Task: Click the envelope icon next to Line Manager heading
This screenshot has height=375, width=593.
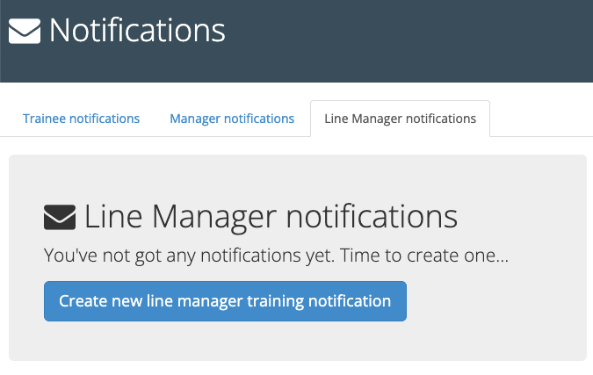Action: [x=60, y=216]
